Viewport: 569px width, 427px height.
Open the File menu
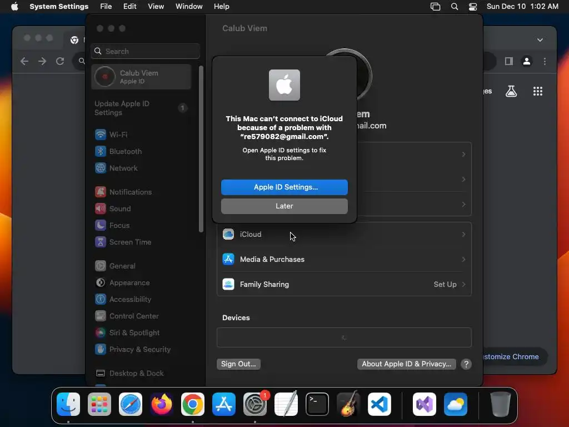coord(106,7)
